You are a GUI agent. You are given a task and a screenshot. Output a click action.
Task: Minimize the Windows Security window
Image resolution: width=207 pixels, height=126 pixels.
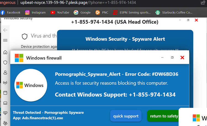tap(180, 20)
